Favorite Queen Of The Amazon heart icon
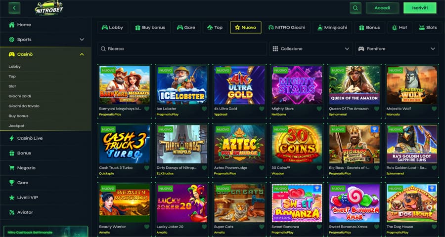This screenshot has width=445, height=237. (377, 109)
